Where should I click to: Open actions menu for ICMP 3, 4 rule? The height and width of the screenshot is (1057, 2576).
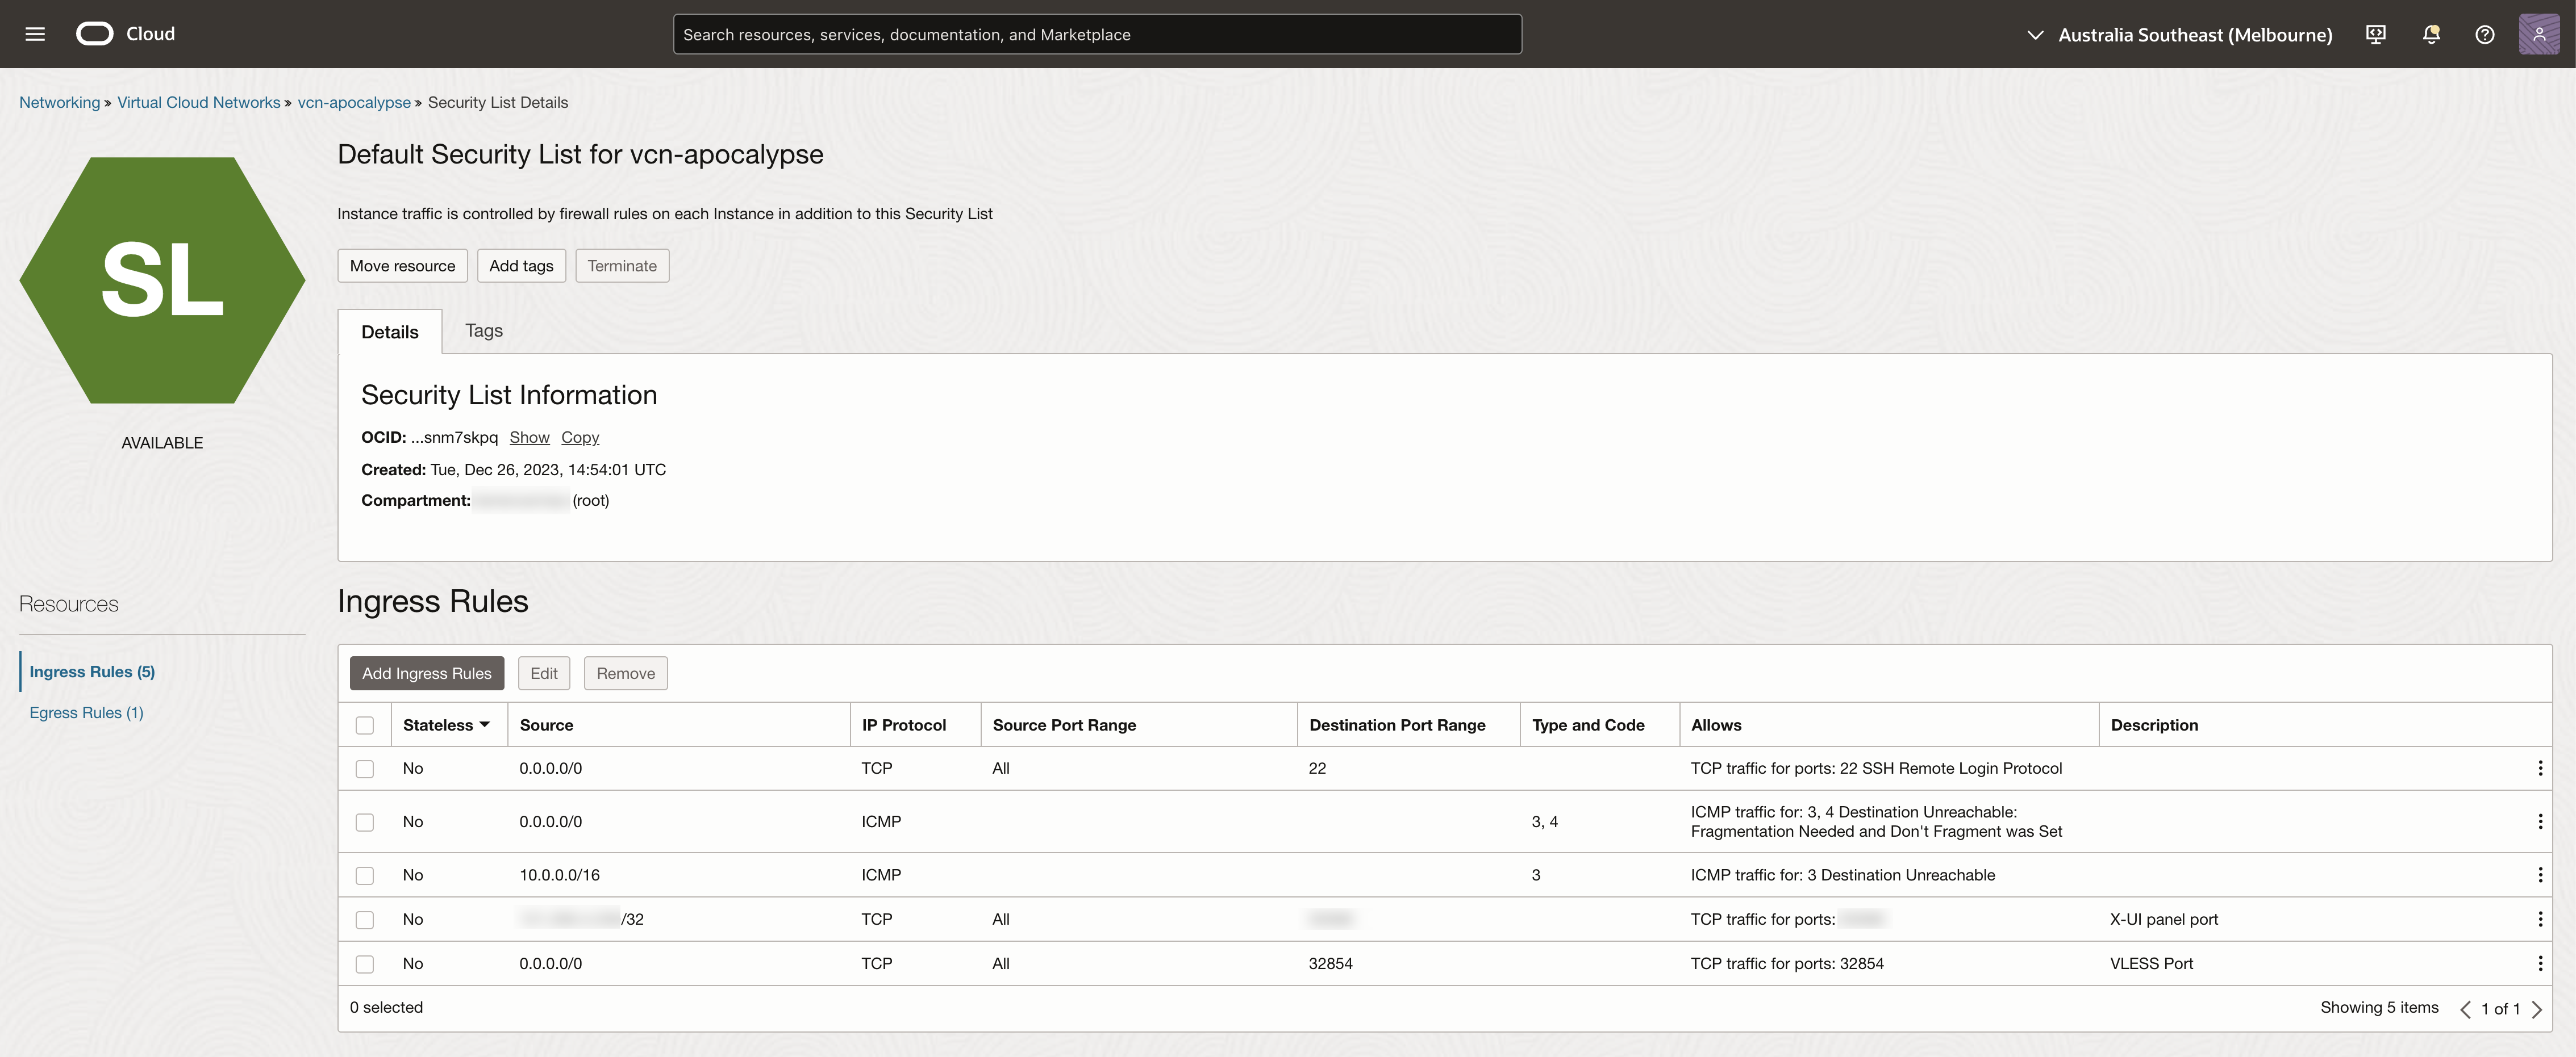coord(2539,821)
